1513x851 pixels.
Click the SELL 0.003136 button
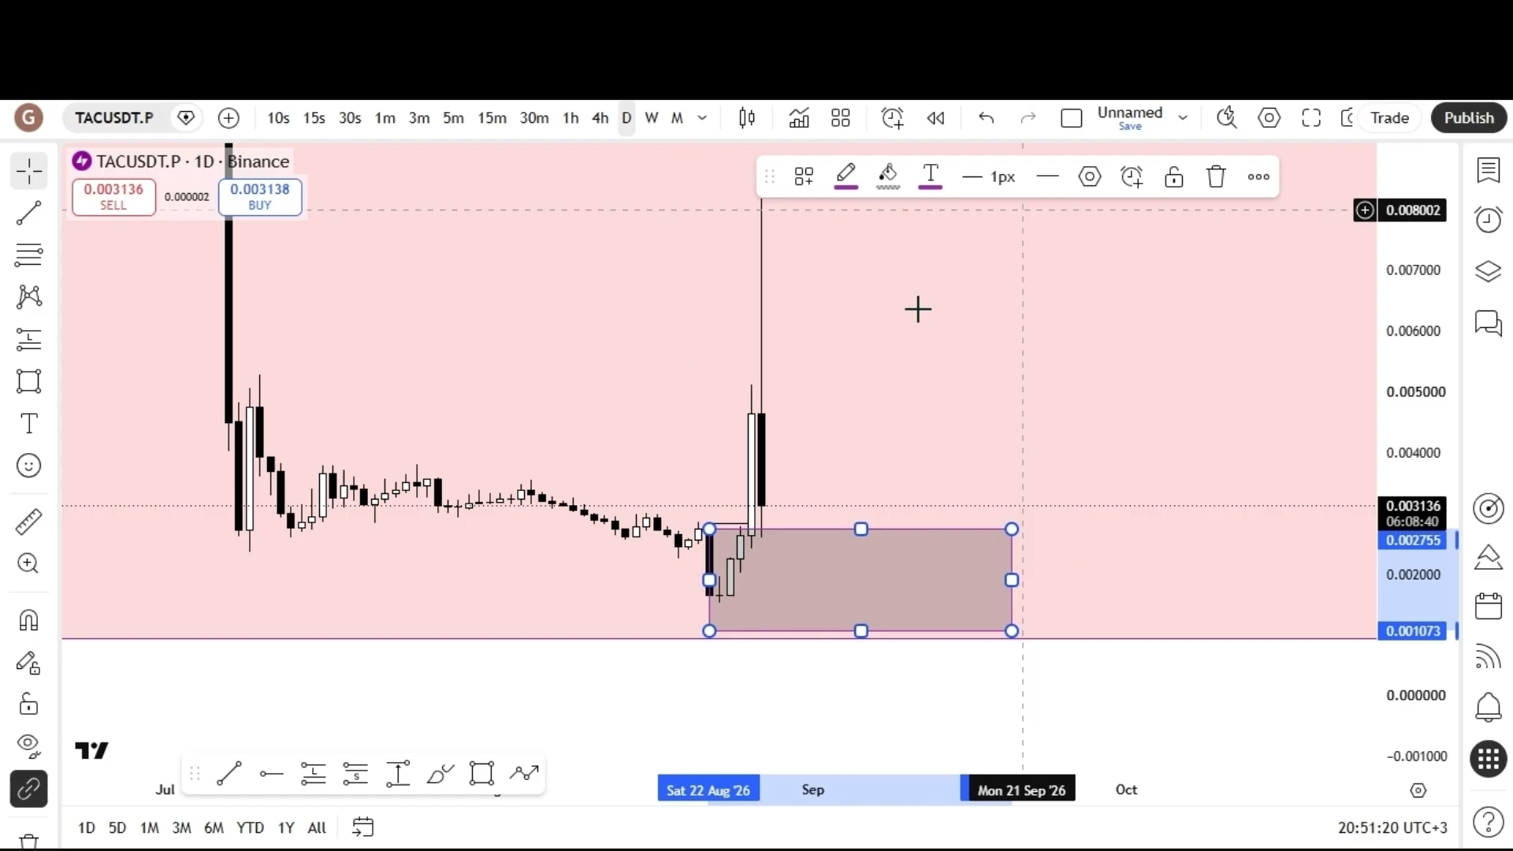113,196
